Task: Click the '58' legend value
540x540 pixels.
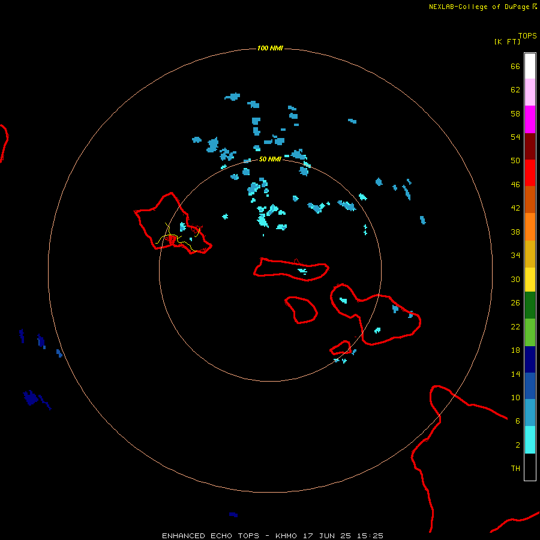Action: 515,113
